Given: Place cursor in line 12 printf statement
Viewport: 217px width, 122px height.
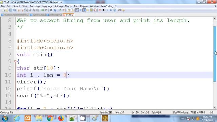Looking at the screenshot, I should click(x=63, y=89).
